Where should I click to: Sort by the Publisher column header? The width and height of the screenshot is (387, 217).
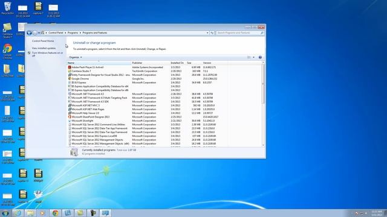click(151, 63)
